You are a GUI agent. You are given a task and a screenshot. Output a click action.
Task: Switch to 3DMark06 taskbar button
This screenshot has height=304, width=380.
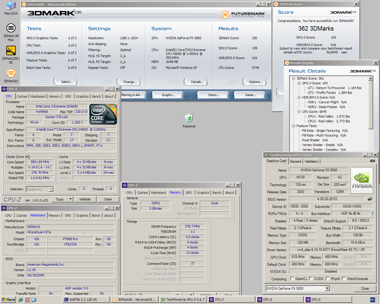point(135,300)
